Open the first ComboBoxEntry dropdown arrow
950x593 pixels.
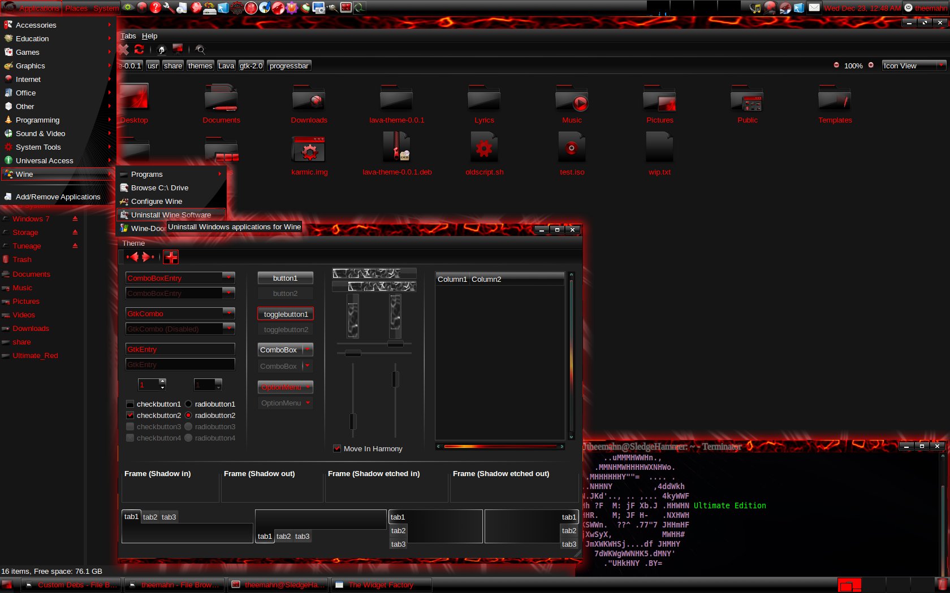(228, 278)
